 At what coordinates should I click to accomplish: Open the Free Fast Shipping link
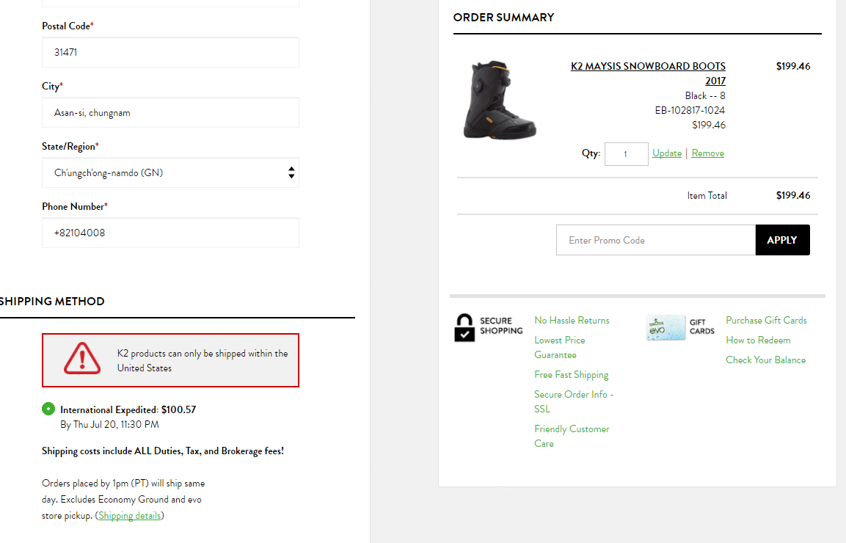point(572,374)
